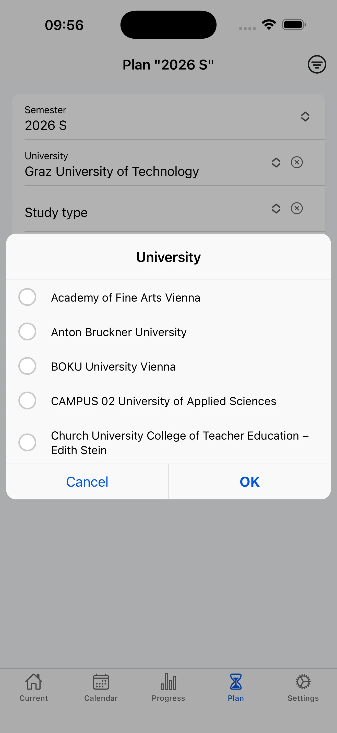Screen dimensions: 337x733
Task: Expand the Study type dropdown chevrons
Action: pos(276,208)
